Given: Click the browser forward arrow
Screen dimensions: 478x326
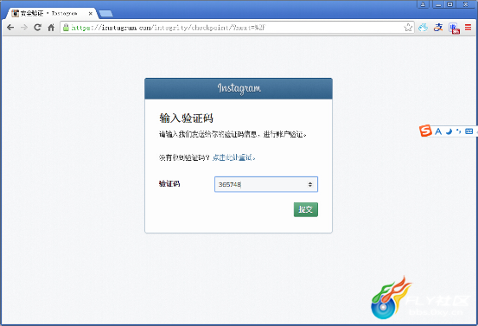Looking at the screenshot, I should pyautogui.click(x=24, y=28).
